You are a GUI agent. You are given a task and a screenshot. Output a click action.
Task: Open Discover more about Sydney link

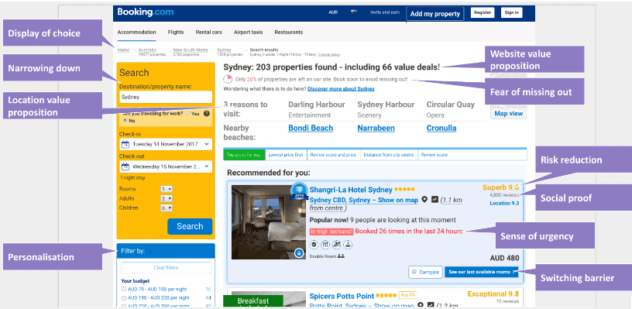pyautogui.click(x=341, y=88)
